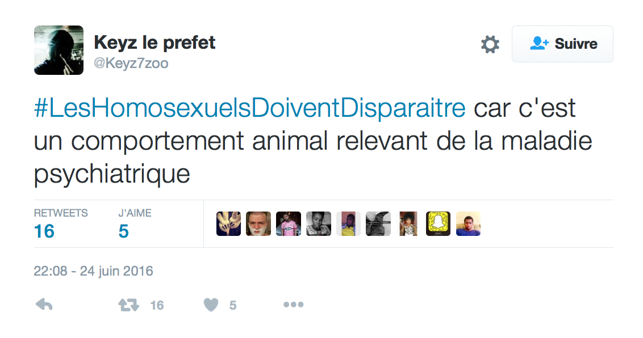Open the blue hashtag link in the tweet
The height and width of the screenshot is (338, 643).
[250, 109]
